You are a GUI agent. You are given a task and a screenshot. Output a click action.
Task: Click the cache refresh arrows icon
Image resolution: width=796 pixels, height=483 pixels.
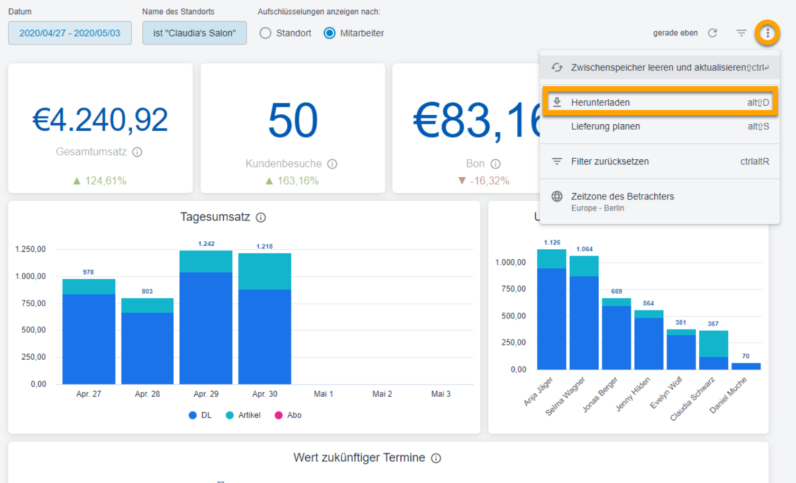click(557, 67)
